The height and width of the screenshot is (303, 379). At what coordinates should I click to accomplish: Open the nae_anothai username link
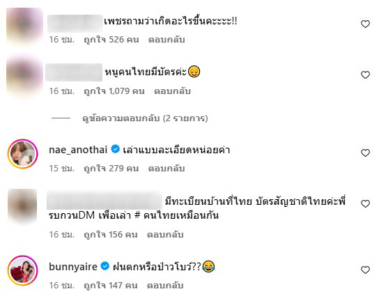[x=78, y=150]
